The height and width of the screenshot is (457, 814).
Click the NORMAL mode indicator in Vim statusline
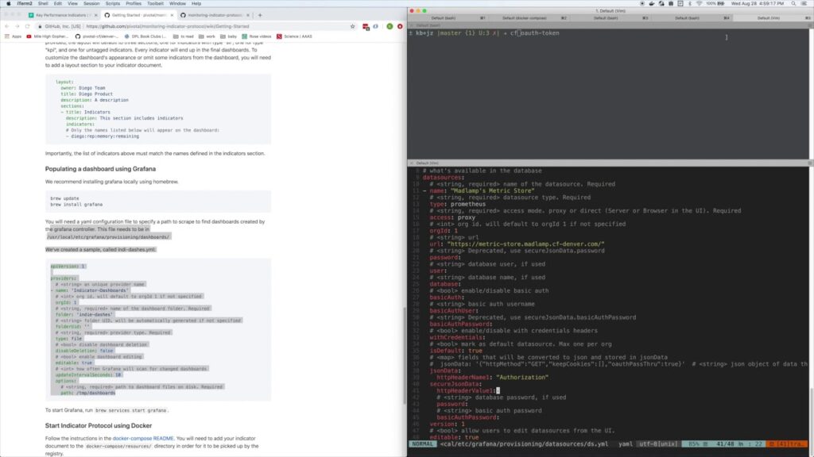click(423, 444)
